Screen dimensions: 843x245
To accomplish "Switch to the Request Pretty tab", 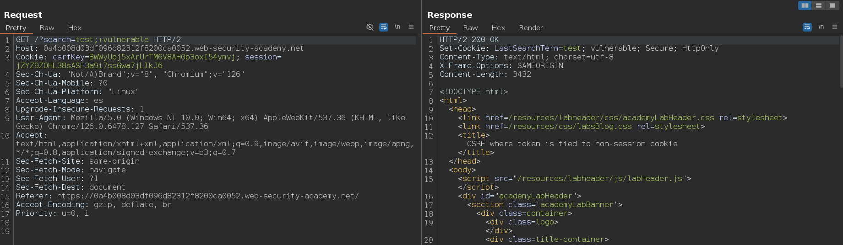I will click(16, 28).
